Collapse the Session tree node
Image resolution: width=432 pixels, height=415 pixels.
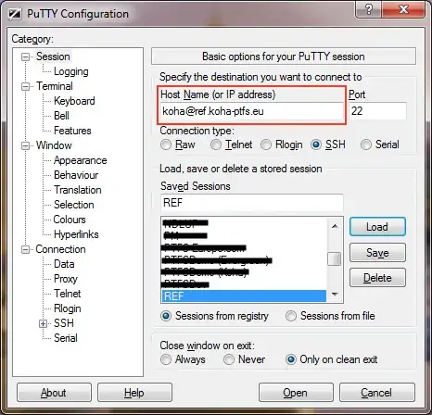25,57
